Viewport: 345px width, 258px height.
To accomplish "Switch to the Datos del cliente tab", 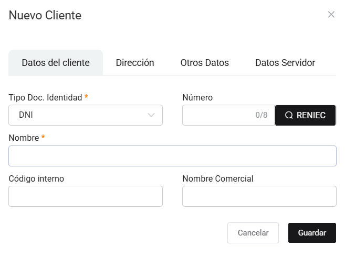I will pyautogui.click(x=56, y=63).
